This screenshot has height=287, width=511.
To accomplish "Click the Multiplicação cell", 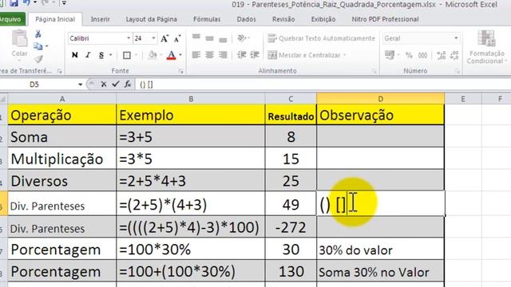I will pyautogui.click(x=62, y=159).
